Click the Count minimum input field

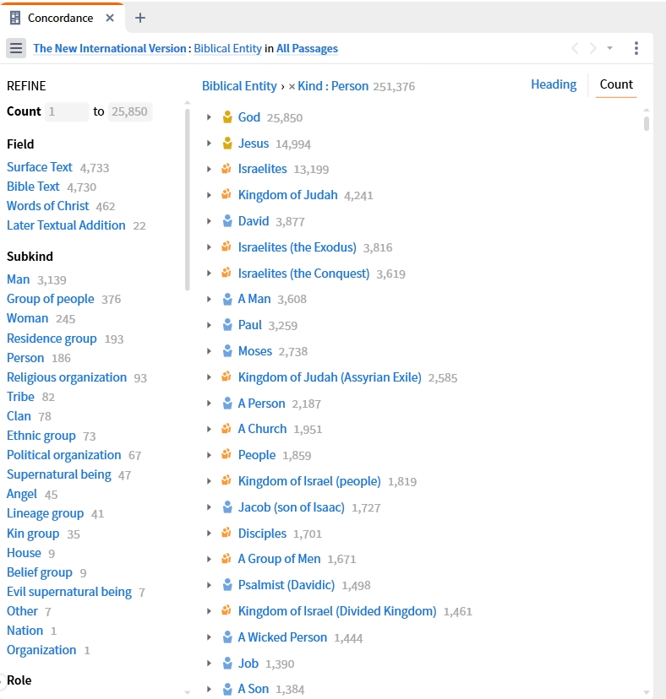67,111
